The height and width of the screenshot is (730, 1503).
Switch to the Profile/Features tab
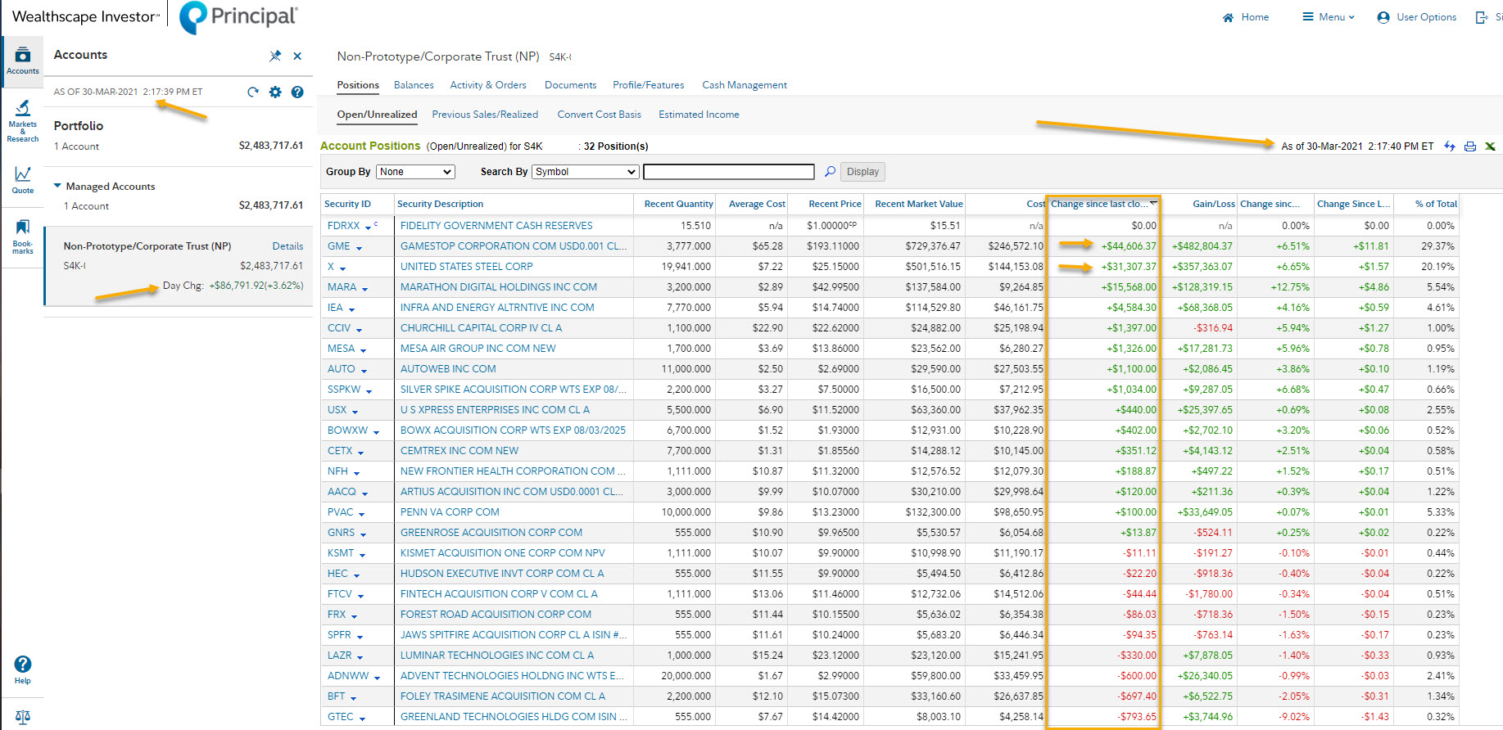point(648,85)
